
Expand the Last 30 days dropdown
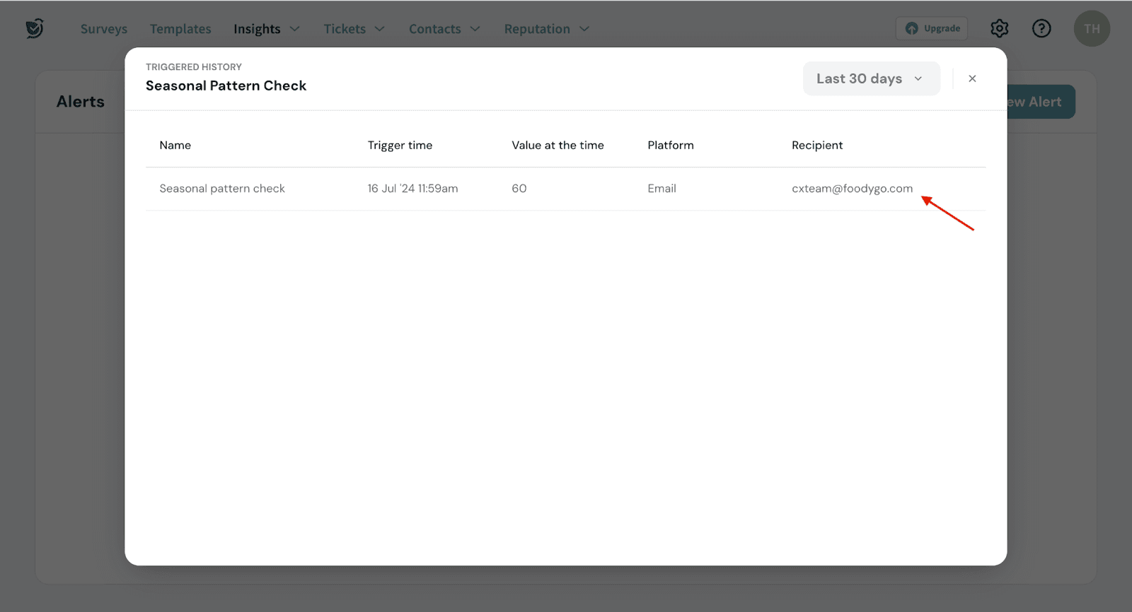pos(871,78)
